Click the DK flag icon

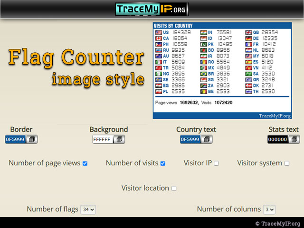(248, 85)
